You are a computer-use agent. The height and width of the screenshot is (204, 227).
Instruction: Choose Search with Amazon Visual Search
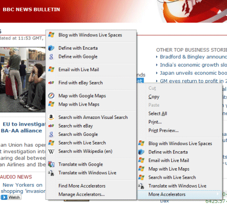click(x=93, y=117)
